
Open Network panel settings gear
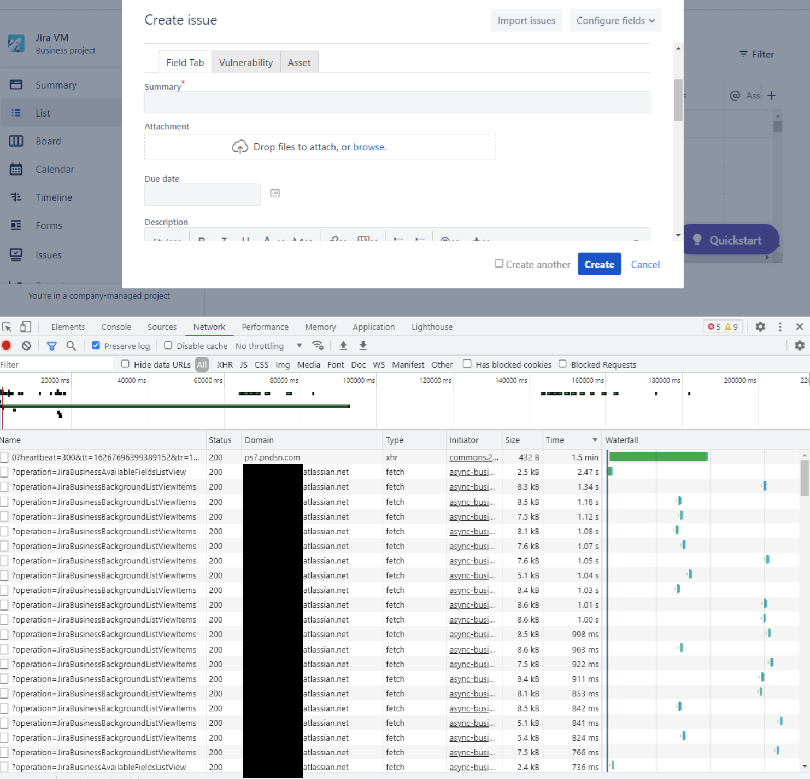coord(800,346)
